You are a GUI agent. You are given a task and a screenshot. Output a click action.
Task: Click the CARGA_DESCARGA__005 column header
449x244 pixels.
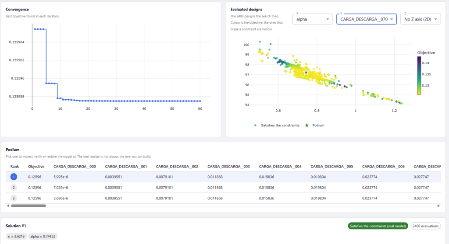[331, 166]
